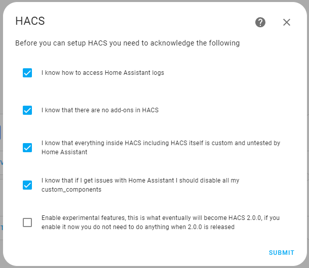Open the HACS help question-mark icon
The width and height of the screenshot is (309, 268).
click(x=260, y=22)
